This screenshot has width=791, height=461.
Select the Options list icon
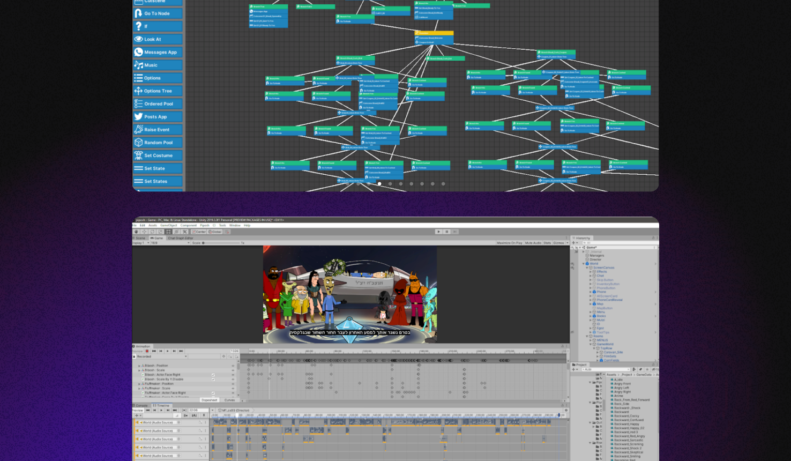point(139,78)
